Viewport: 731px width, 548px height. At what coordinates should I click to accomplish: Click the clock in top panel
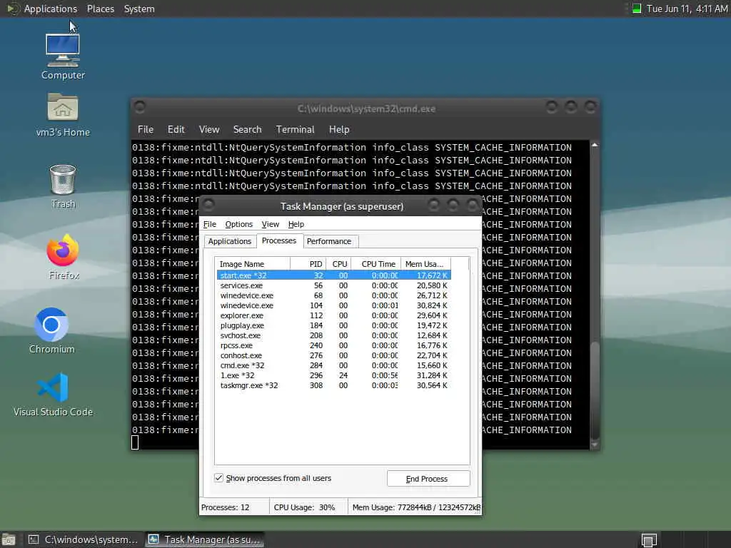(687, 9)
